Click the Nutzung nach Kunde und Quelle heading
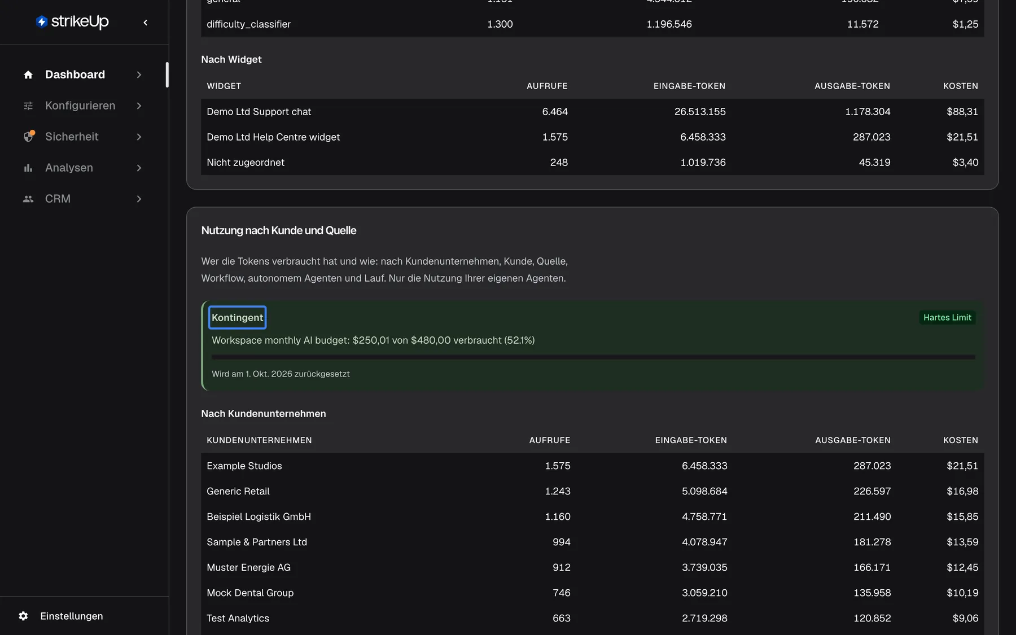 coord(279,230)
